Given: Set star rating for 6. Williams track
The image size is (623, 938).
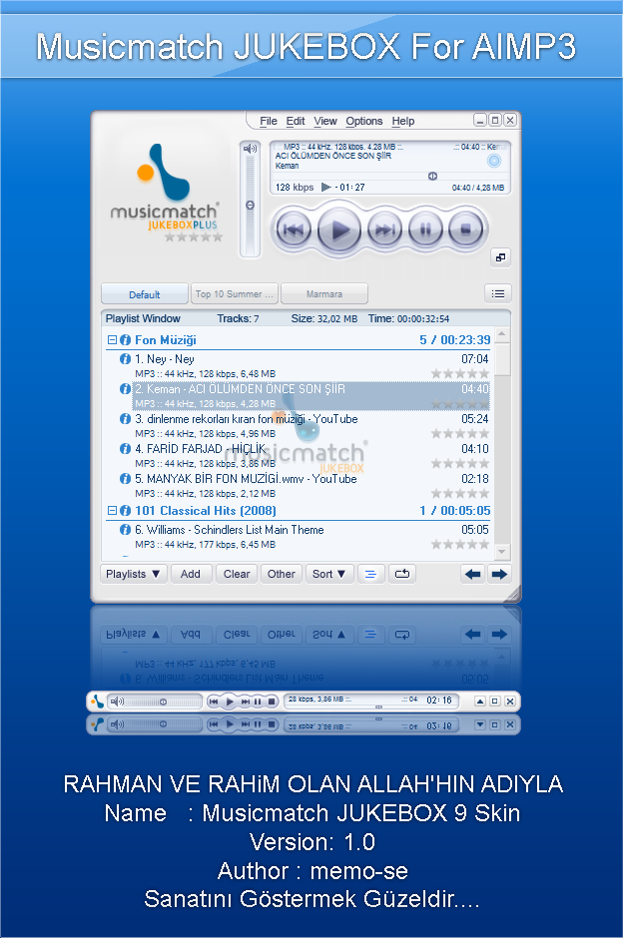Looking at the screenshot, I should (460, 545).
